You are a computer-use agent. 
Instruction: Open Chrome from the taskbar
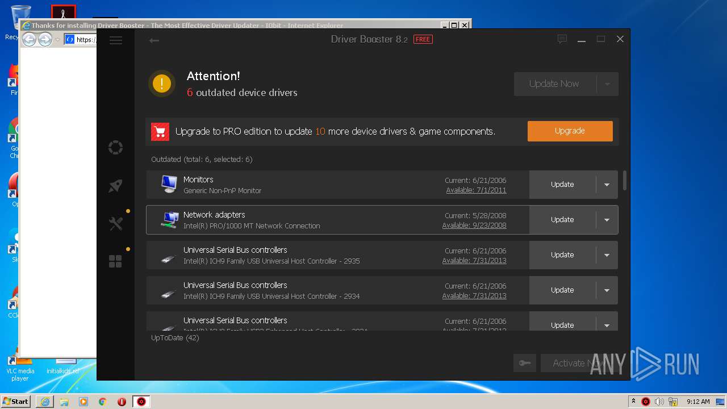pyautogui.click(x=103, y=402)
